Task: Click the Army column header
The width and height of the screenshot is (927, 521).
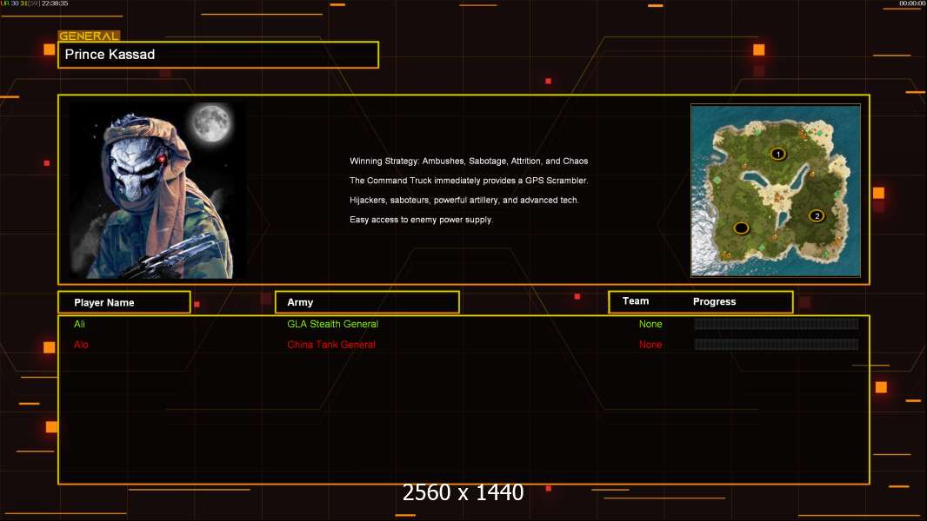Action: (366, 302)
